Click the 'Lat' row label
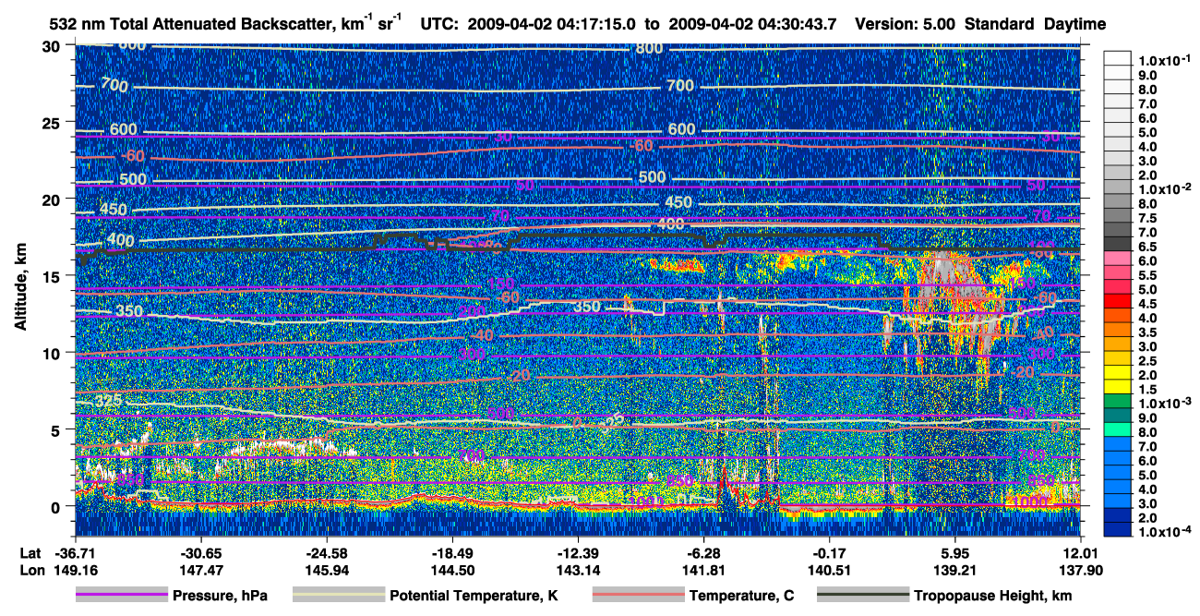The width and height of the screenshot is (1200, 616). click(30, 552)
